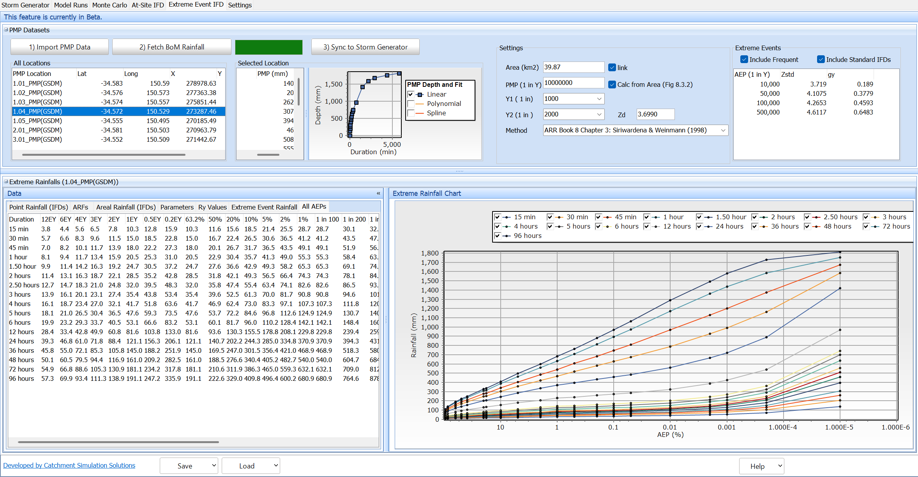Collapse the PMP Datasets section
Screen dimensions: 918x477
(x=6, y=30)
